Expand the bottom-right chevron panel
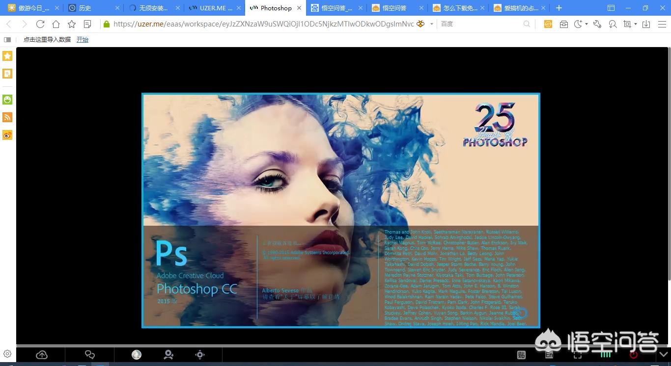 pyautogui.click(x=663, y=354)
